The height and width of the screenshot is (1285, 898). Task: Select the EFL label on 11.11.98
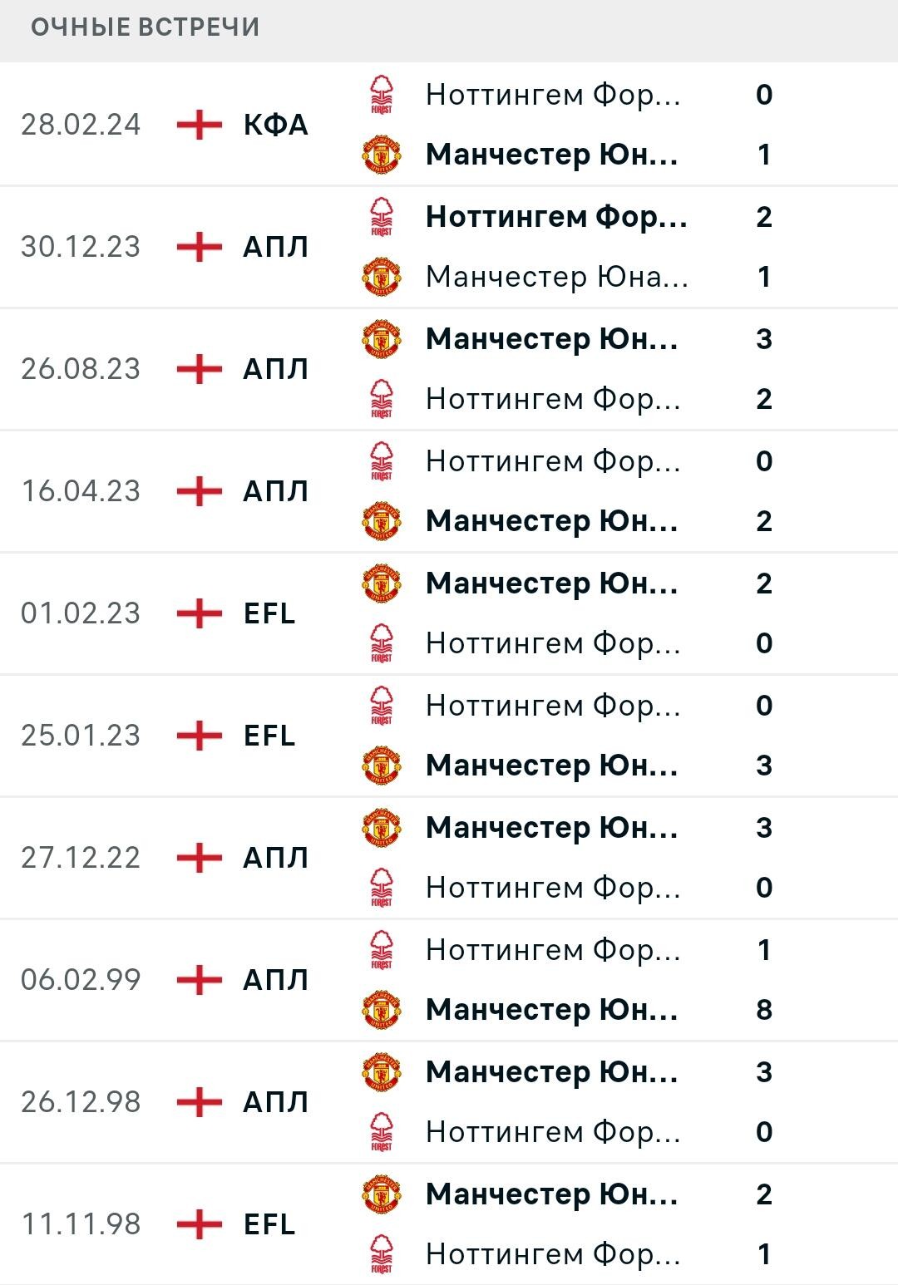click(x=269, y=1224)
